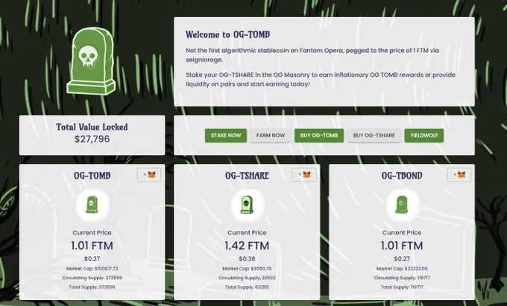Click the OG-TBOND card tombstone token icon
Image resolution: width=507 pixels, height=306 pixels.
[x=402, y=205]
